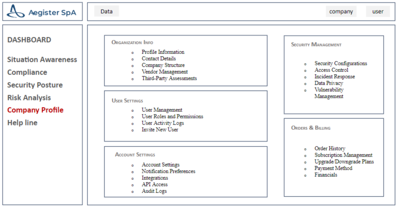Open Risk Analysis in sidebar
Viewport: 398px width, 207px height.
[29, 98]
